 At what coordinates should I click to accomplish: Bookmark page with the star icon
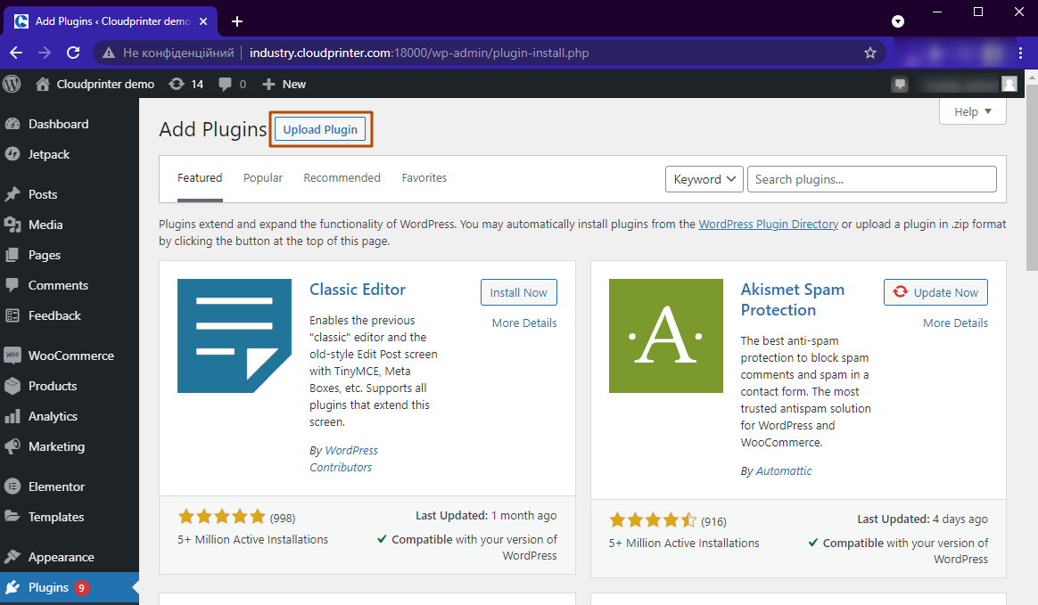tap(869, 53)
